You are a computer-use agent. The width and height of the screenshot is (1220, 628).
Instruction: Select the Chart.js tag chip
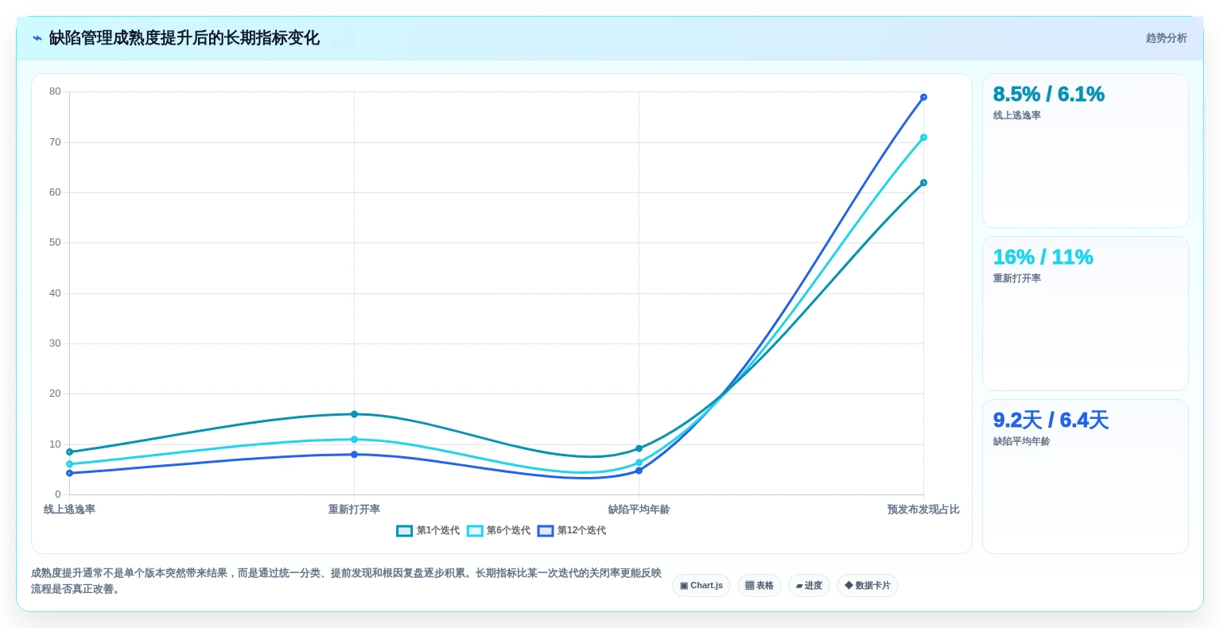pos(701,586)
